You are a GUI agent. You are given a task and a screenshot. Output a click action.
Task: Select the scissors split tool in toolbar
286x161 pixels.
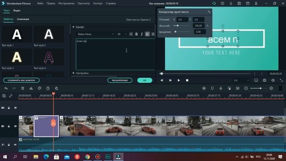(31, 89)
